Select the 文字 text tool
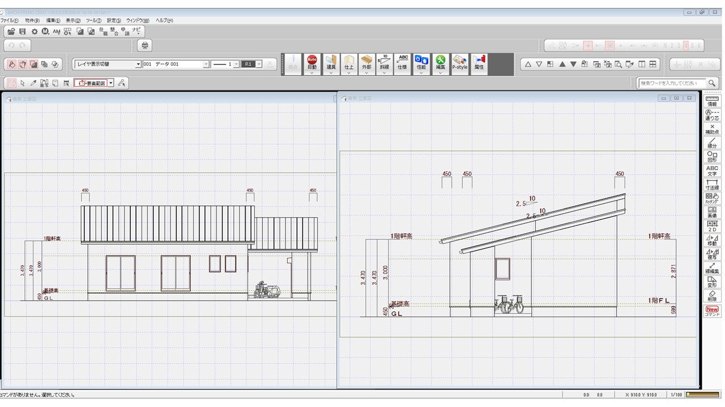725x407 pixels. tap(712, 171)
